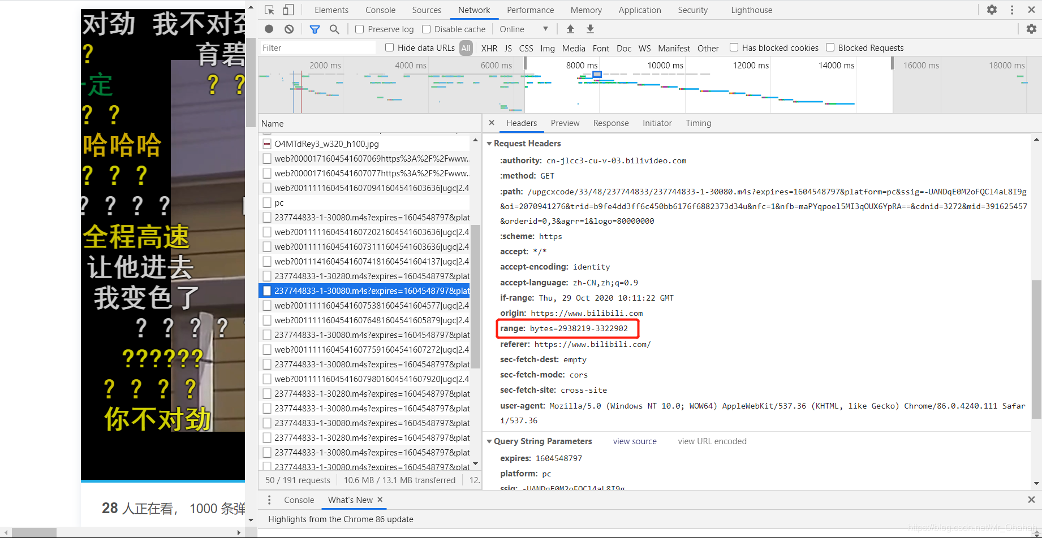Toggle the network filter funnel icon
This screenshot has height=538, width=1042.
pos(315,29)
